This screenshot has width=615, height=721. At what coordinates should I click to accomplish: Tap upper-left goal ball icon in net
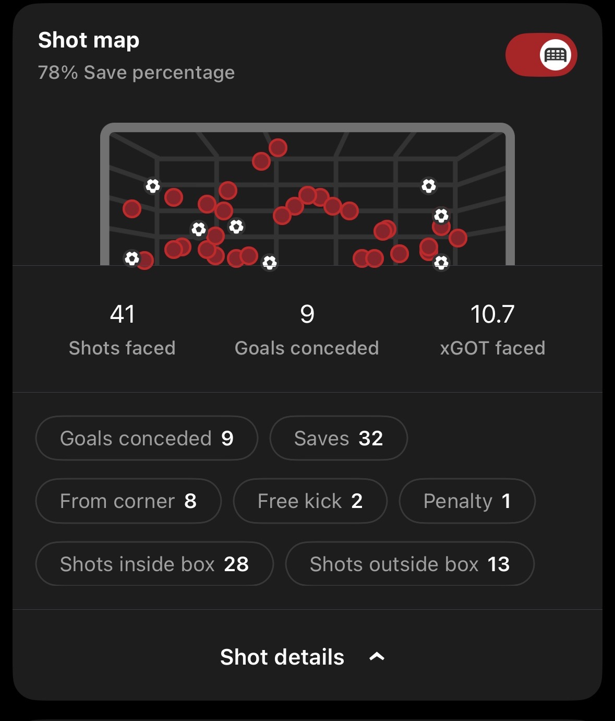[153, 186]
